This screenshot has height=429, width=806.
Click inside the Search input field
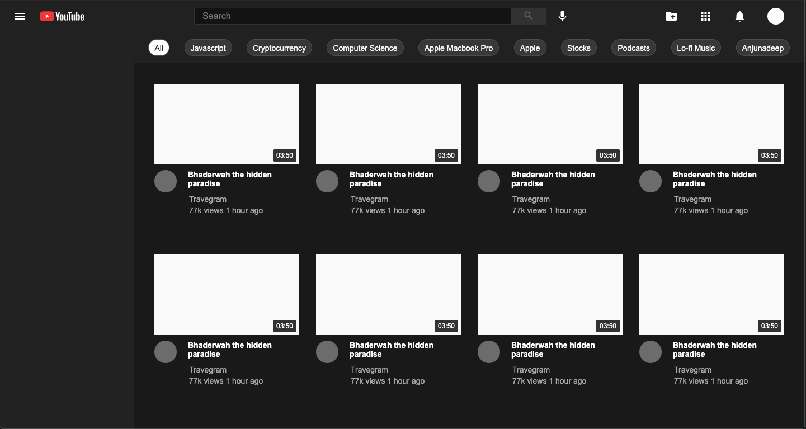point(352,16)
